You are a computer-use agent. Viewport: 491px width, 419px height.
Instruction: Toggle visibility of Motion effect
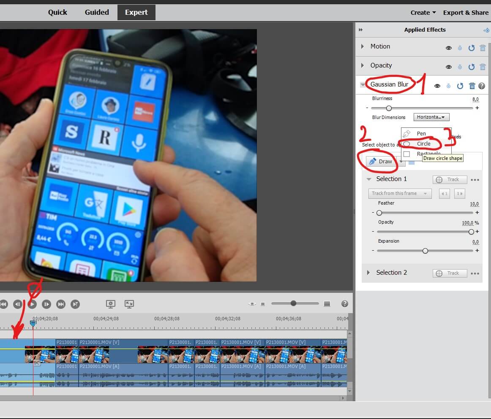coord(449,48)
